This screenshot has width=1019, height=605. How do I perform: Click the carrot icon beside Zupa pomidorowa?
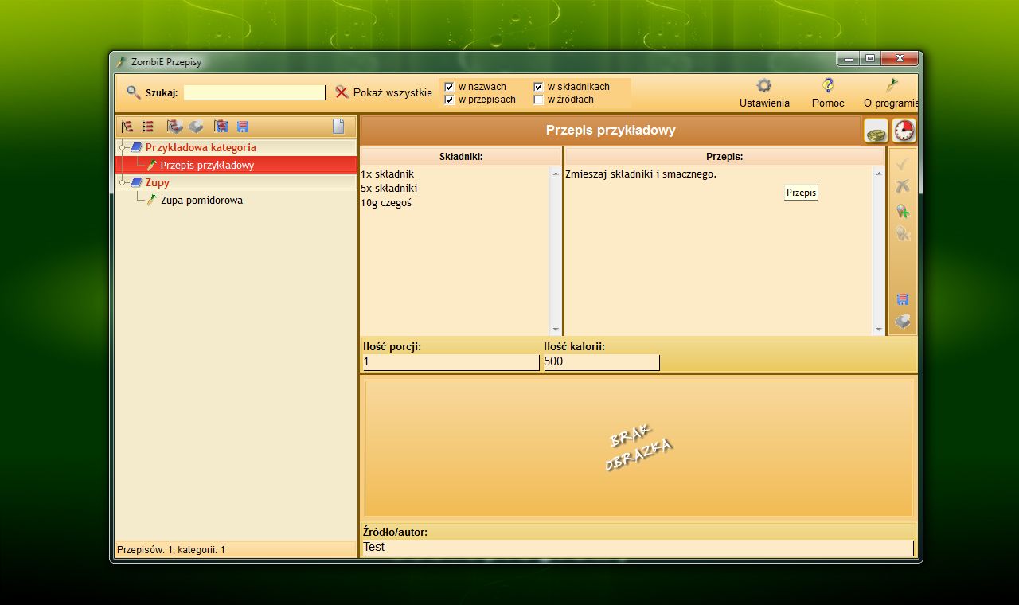(x=151, y=200)
